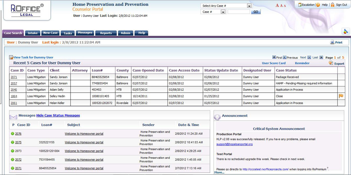This screenshot has width=351, height=175.
Task: Click the Export icon above the case table
Action: (x=331, y=63)
